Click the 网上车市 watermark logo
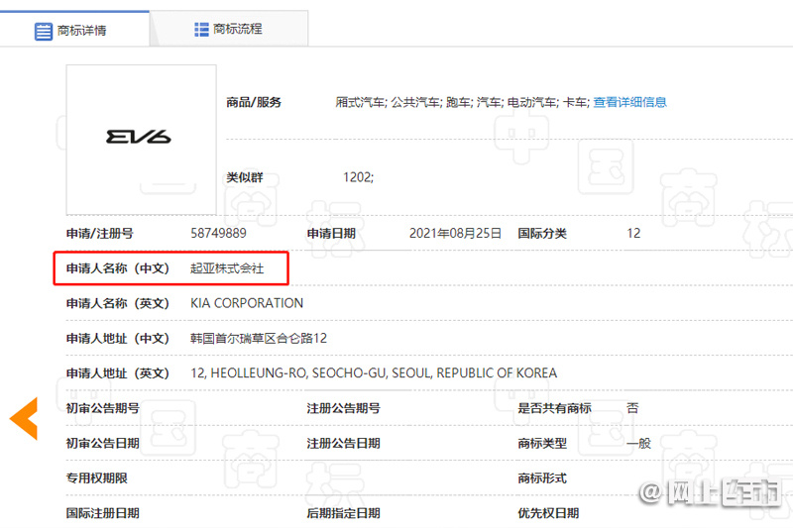Screen dimensions: 793x528 pos(710,492)
